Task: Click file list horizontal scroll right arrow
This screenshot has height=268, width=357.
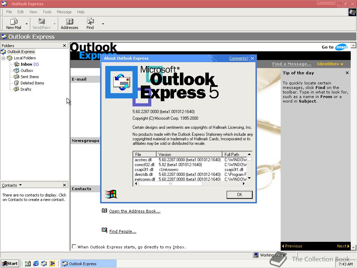Action: point(244,184)
